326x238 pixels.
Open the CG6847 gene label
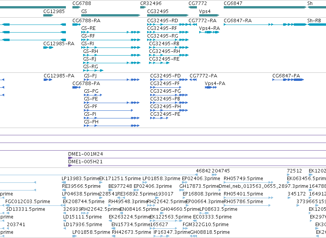(233, 3)
